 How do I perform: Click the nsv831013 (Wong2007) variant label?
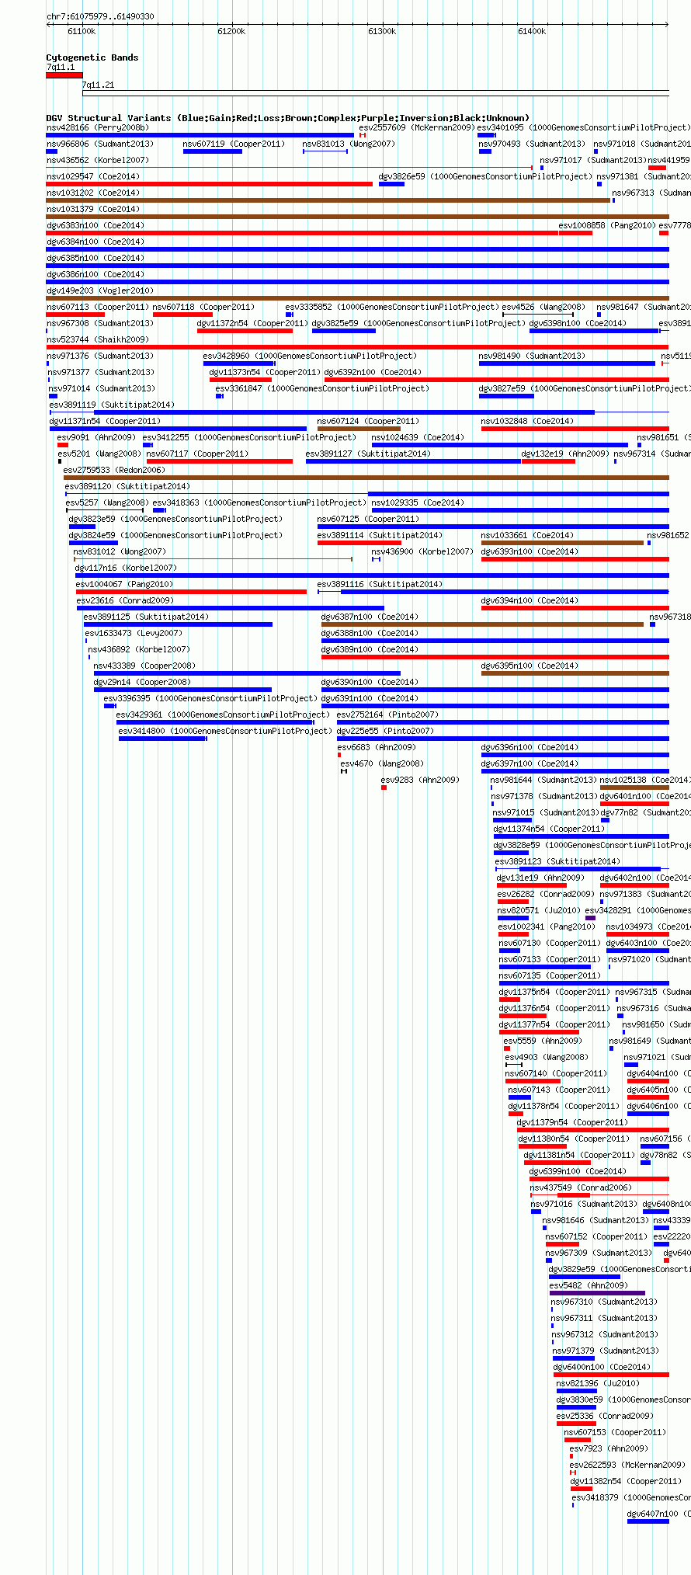point(349,144)
